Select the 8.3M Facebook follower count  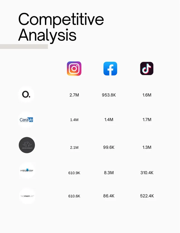(x=109, y=173)
